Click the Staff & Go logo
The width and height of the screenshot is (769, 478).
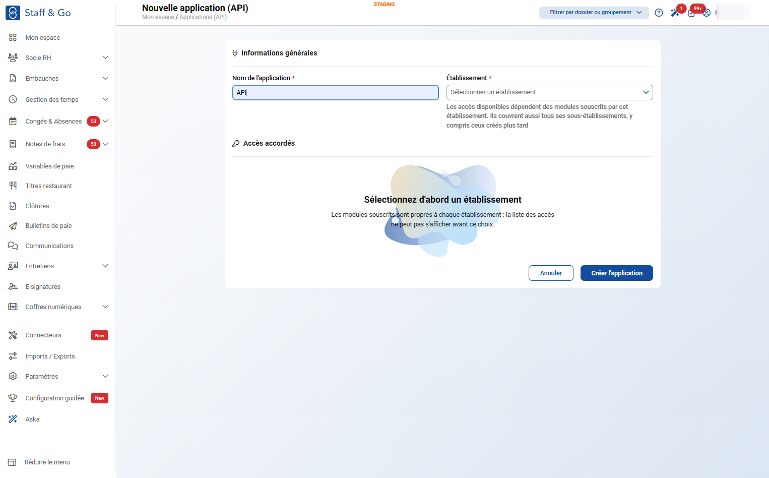[x=38, y=13]
